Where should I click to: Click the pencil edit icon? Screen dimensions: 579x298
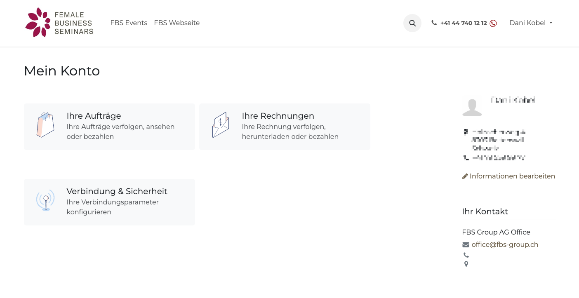[x=465, y=176]
